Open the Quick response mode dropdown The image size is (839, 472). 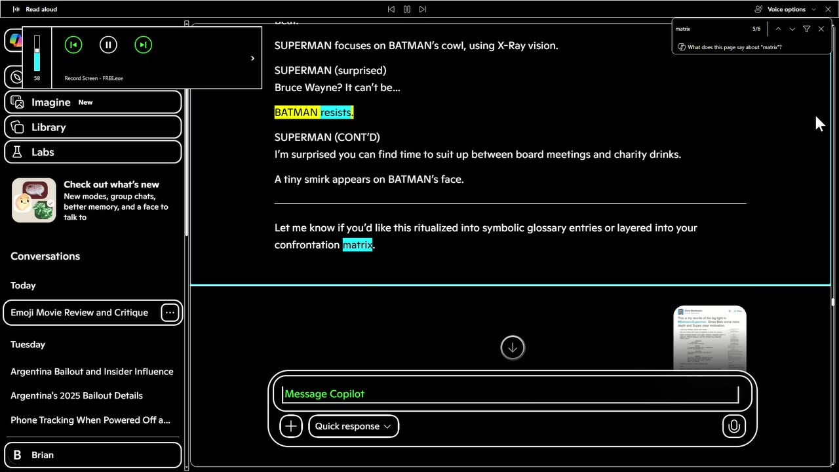(353, 426)
